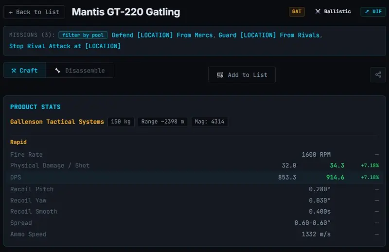Click the Range ~2398 m chip
The height and width of the screenshot is (252, 389).
(163, 122)
